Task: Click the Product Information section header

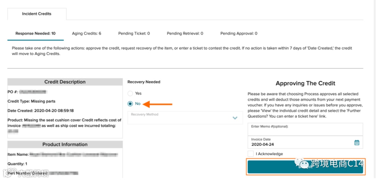Action: point(65,145)
